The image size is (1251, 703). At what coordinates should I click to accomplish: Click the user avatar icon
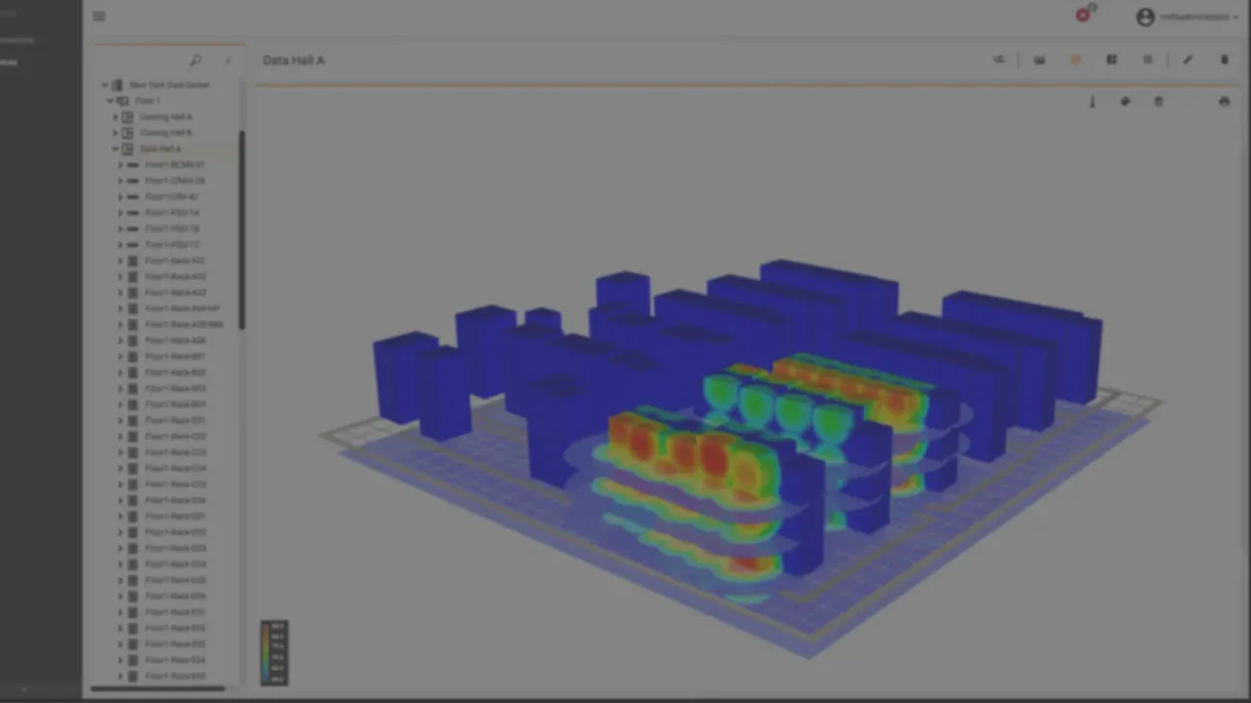coord(1145,17)
